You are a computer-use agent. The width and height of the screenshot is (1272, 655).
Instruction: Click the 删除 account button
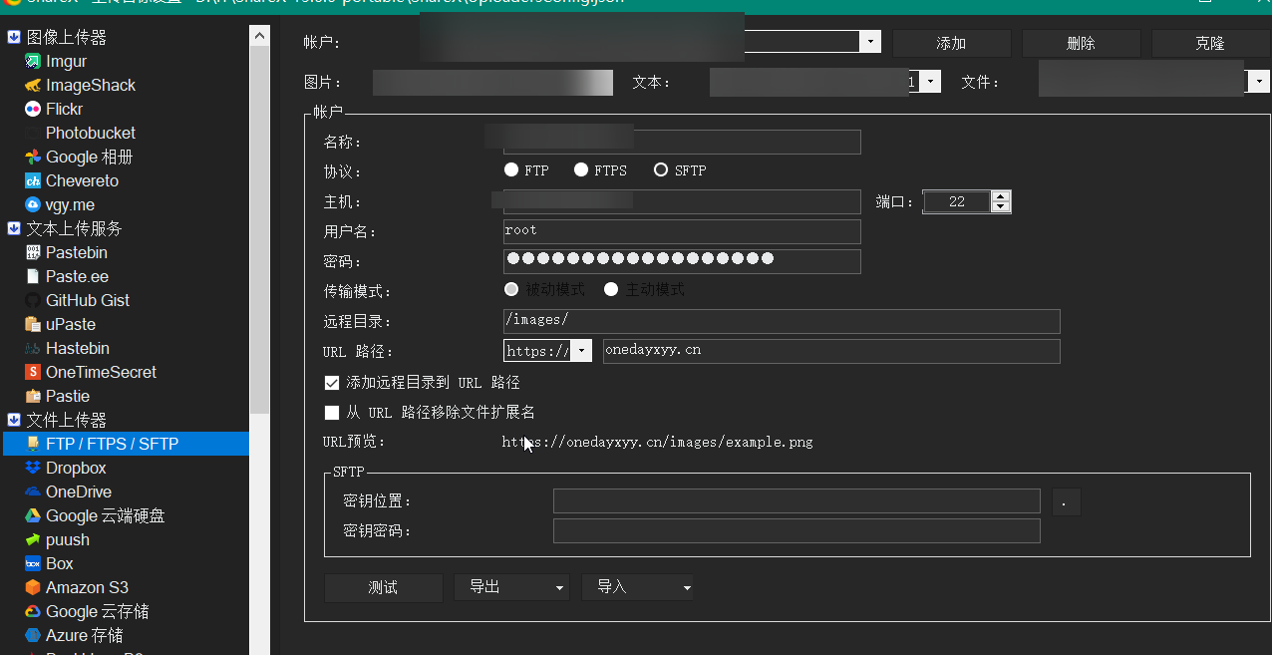tap(1082, 43)
